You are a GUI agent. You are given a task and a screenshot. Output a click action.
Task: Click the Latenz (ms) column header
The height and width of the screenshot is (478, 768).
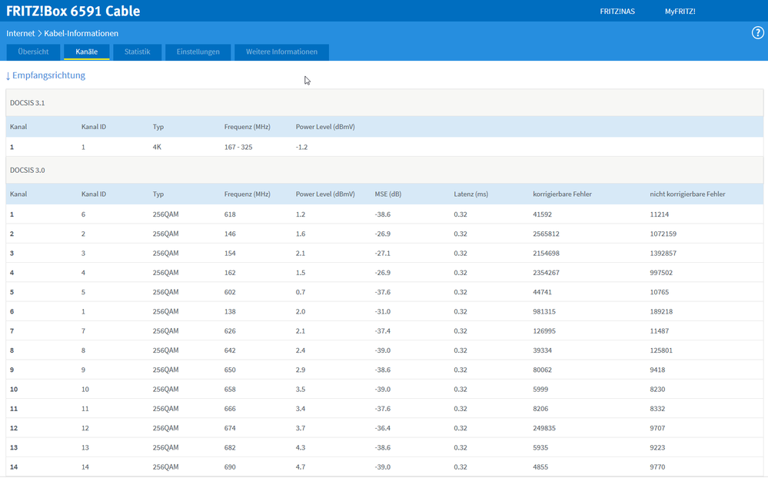click(x=470, y=194)
